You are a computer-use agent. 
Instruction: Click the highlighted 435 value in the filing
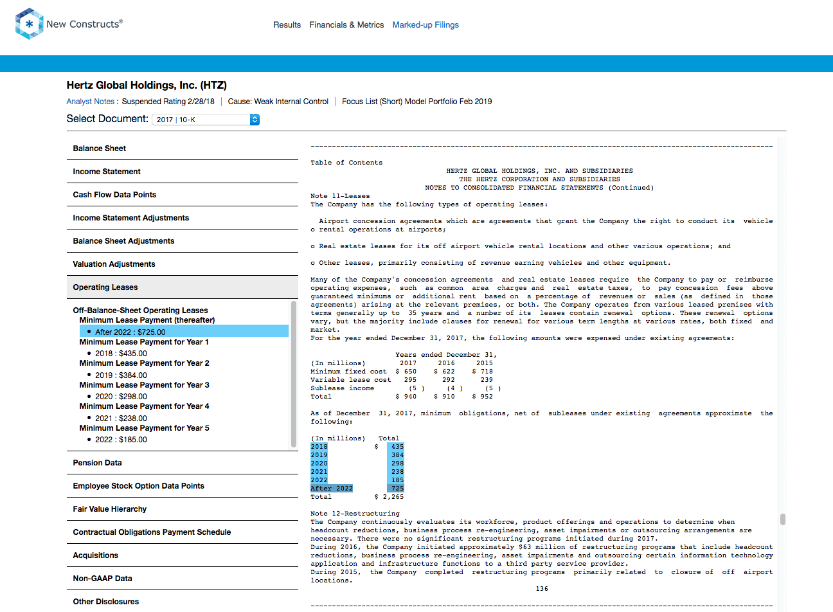(397, 447)
